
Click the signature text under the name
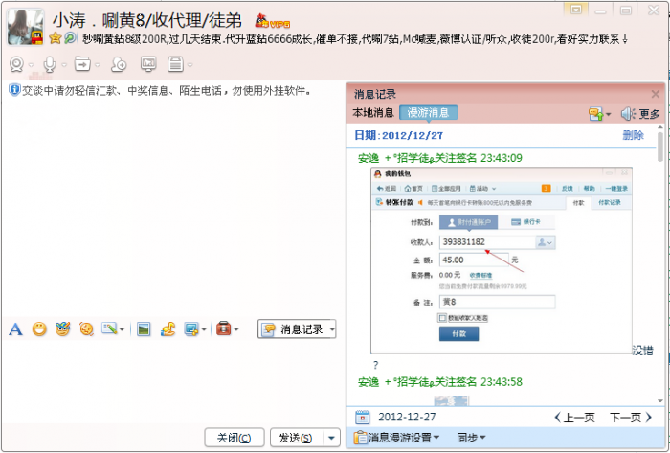(x=355, y=39)
